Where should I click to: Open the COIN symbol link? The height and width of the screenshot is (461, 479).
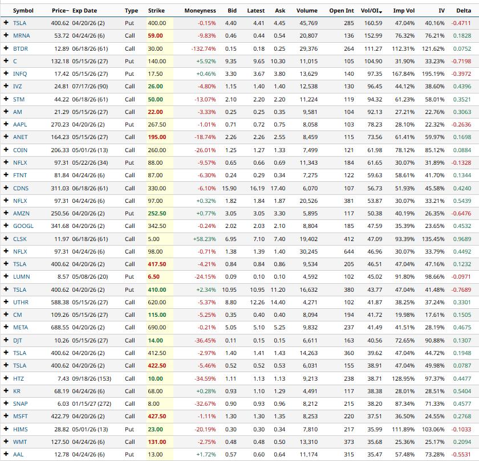(x=20, y=150)
